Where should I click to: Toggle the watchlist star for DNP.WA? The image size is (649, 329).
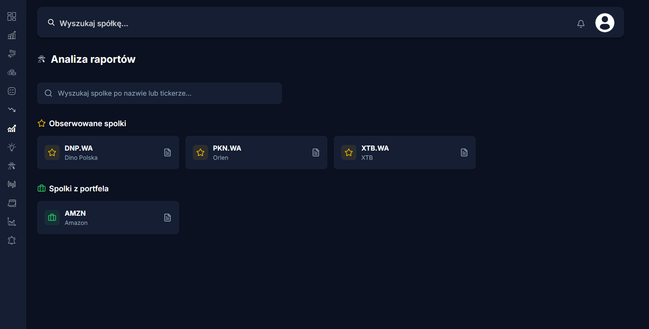[52, 153]
